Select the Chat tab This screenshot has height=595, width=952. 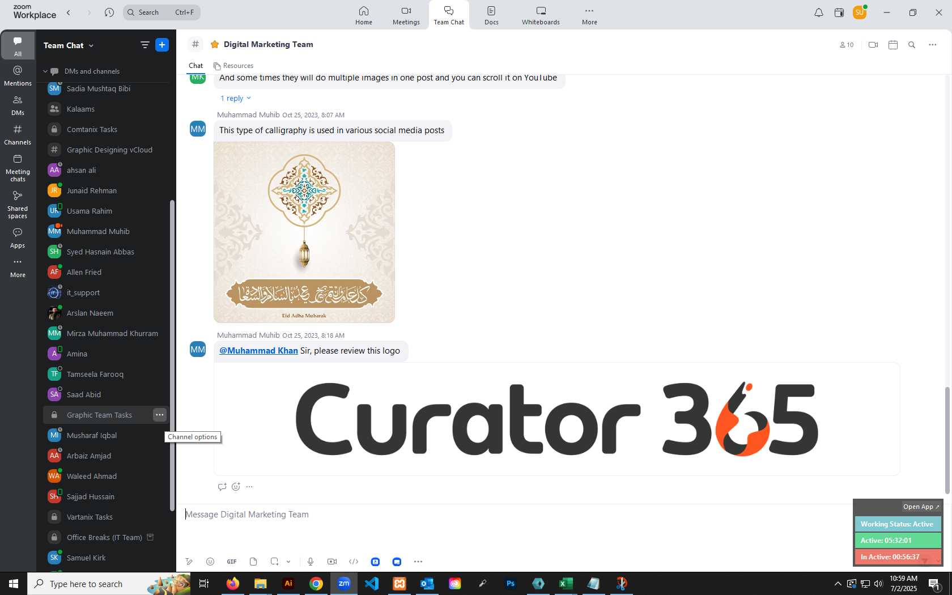196,66
